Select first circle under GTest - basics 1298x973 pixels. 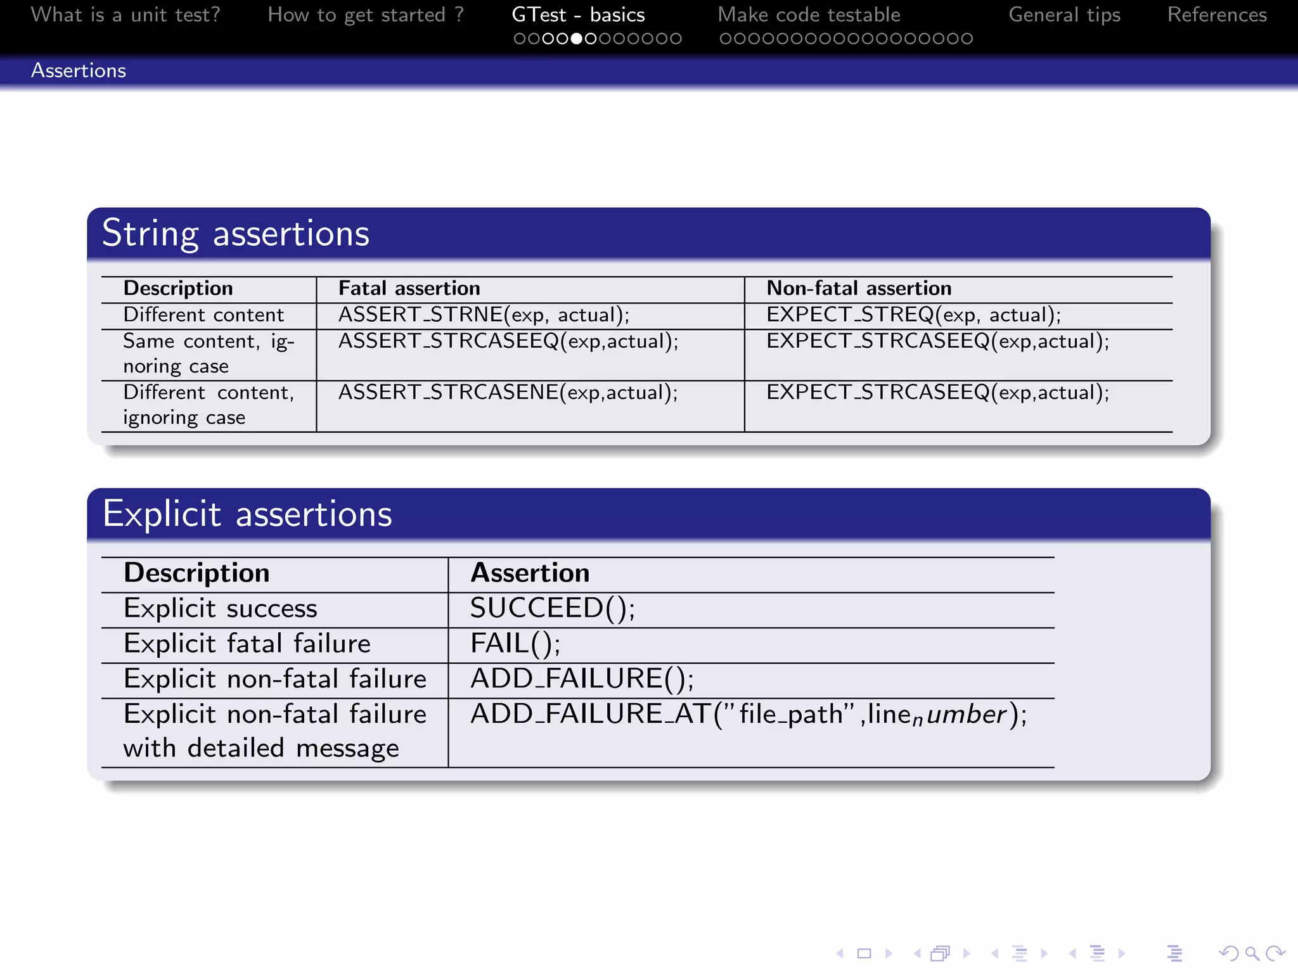(x=520, y=39)
